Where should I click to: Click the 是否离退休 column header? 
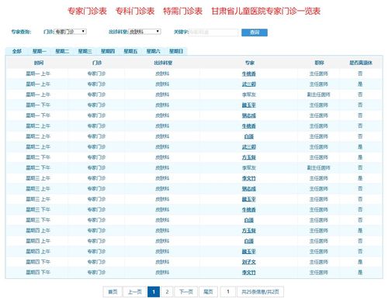[361, 63]
